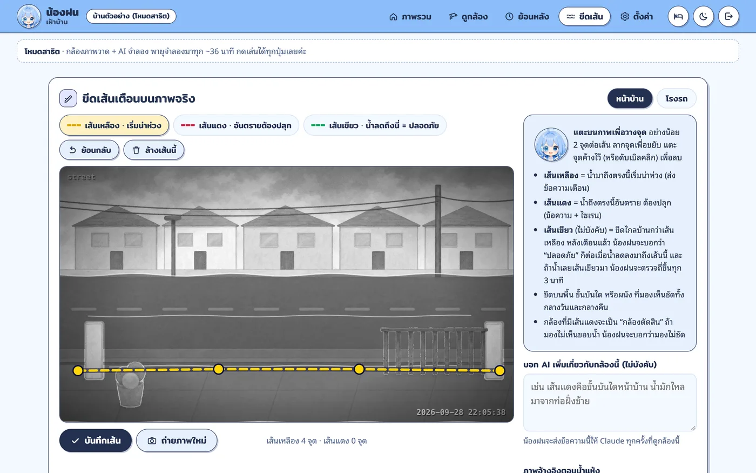The image size is (756, 473).
Task: Click the pencil icon beside ขีดเส้นเตือนบนภาพจริง
Action: 68,99
